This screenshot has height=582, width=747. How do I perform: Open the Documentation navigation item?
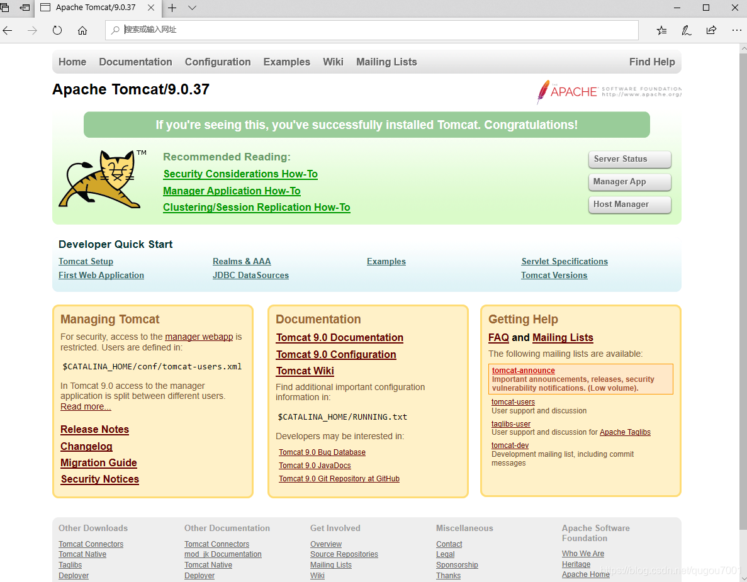(x=135, y=62)
